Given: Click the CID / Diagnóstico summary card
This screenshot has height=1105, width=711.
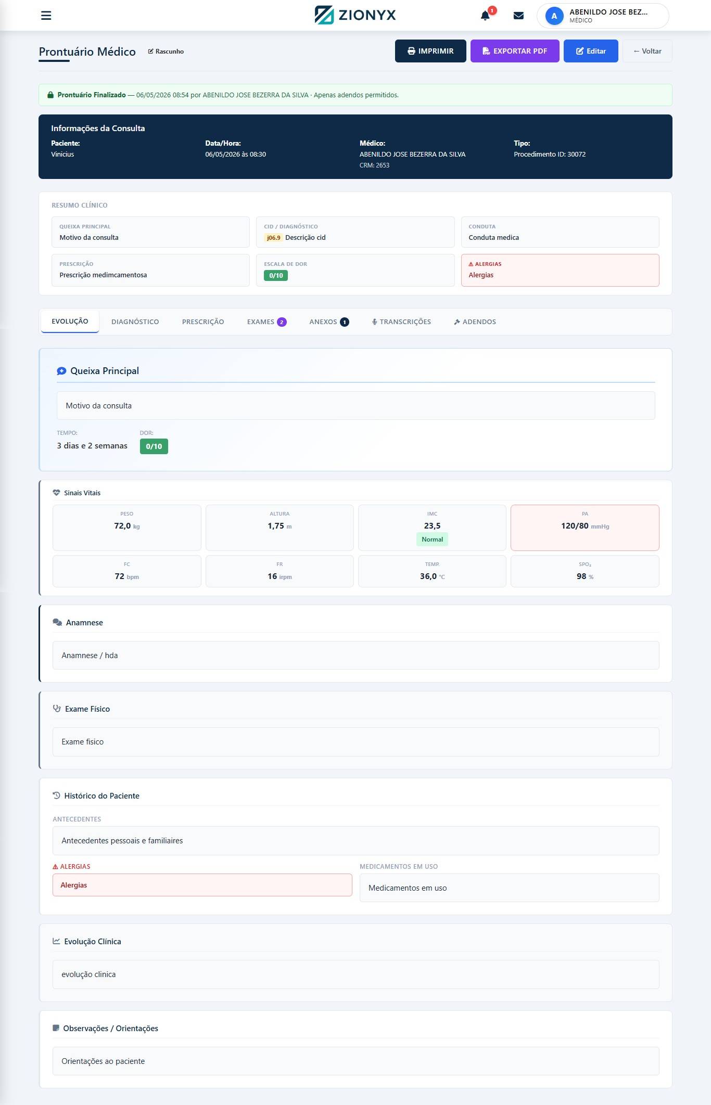Looking at the screenshot, I should pyautogui.click(x=355, y=232).
